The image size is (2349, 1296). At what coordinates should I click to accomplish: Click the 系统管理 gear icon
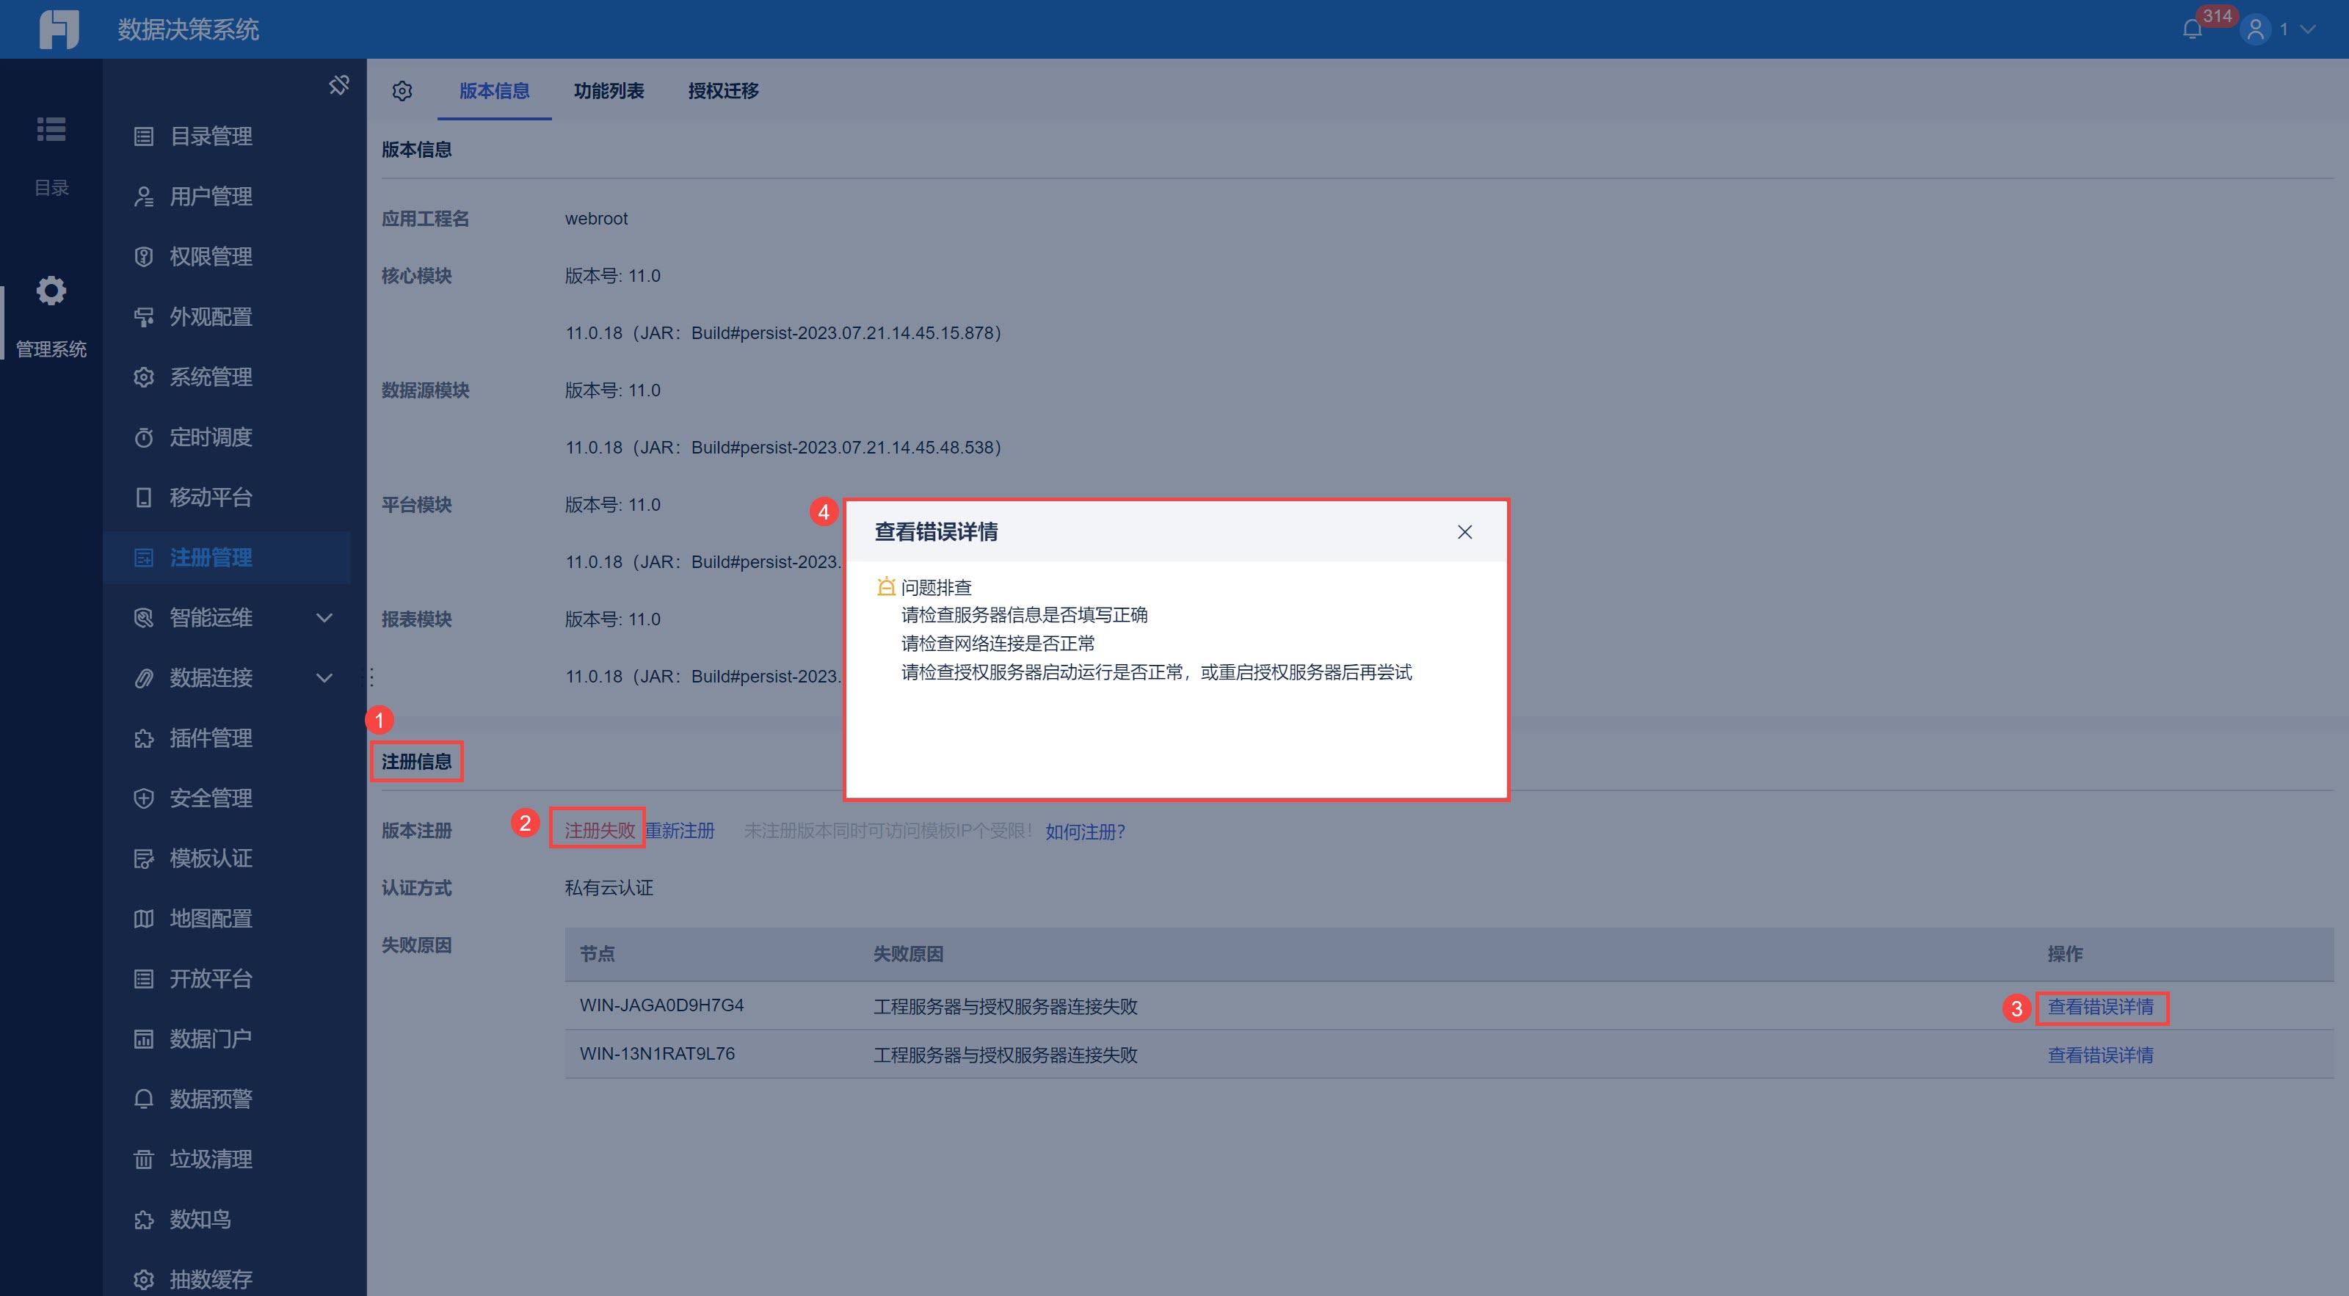pyautogui.click(x=143, y=377)
